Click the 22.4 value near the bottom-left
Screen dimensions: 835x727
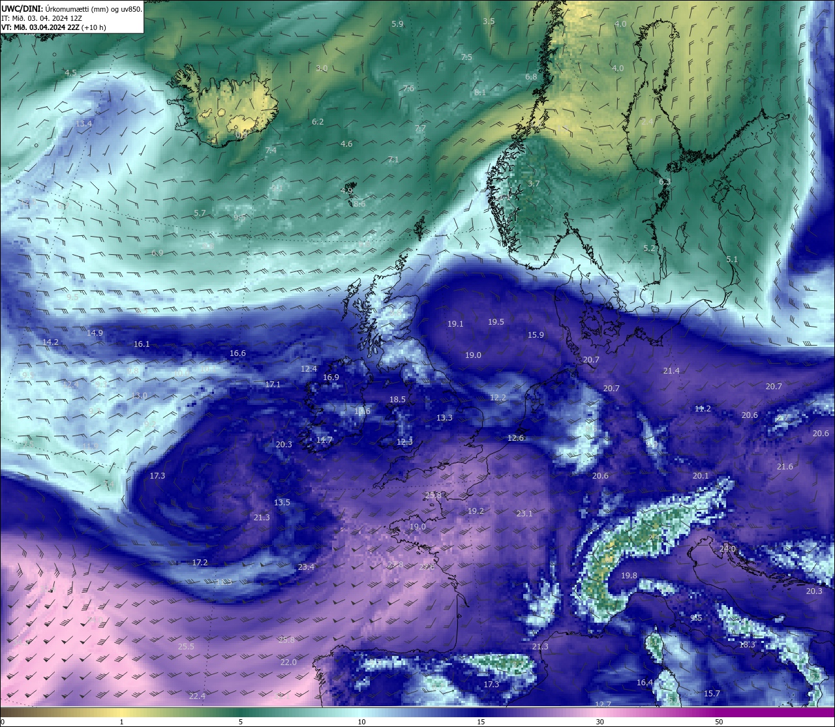tap(197, 696)
